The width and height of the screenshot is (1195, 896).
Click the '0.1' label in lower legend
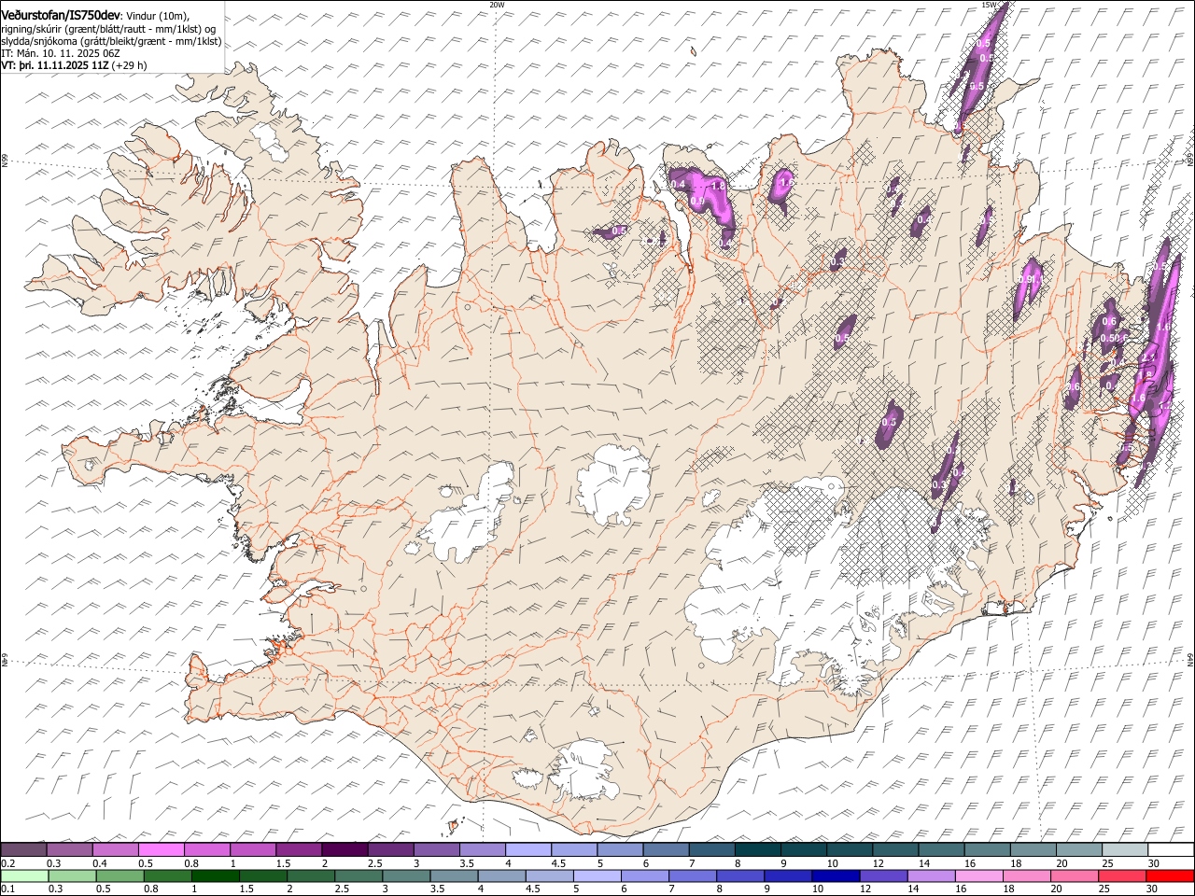pos(7,889)
